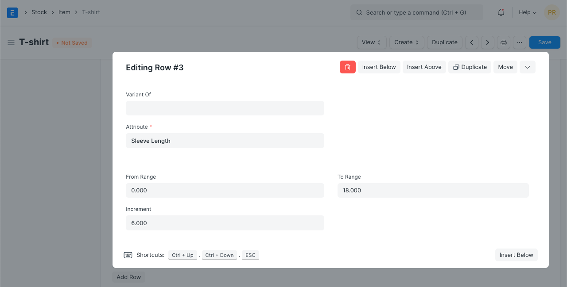Viewport: 567px width, 287px height.
Task: Open the Create dropdown
Action: [x=406, y=42]
